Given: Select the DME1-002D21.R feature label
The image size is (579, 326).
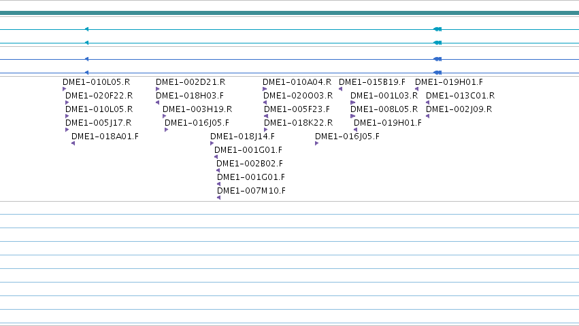Looking at the screenshot, I should 191,82.
